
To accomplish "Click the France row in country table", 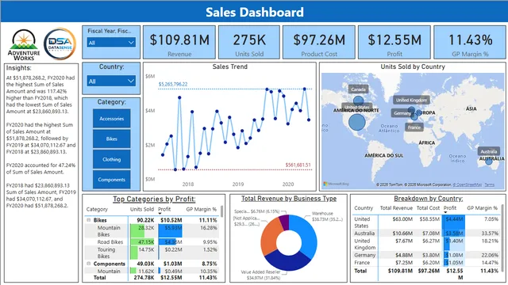I will point(426,262).
